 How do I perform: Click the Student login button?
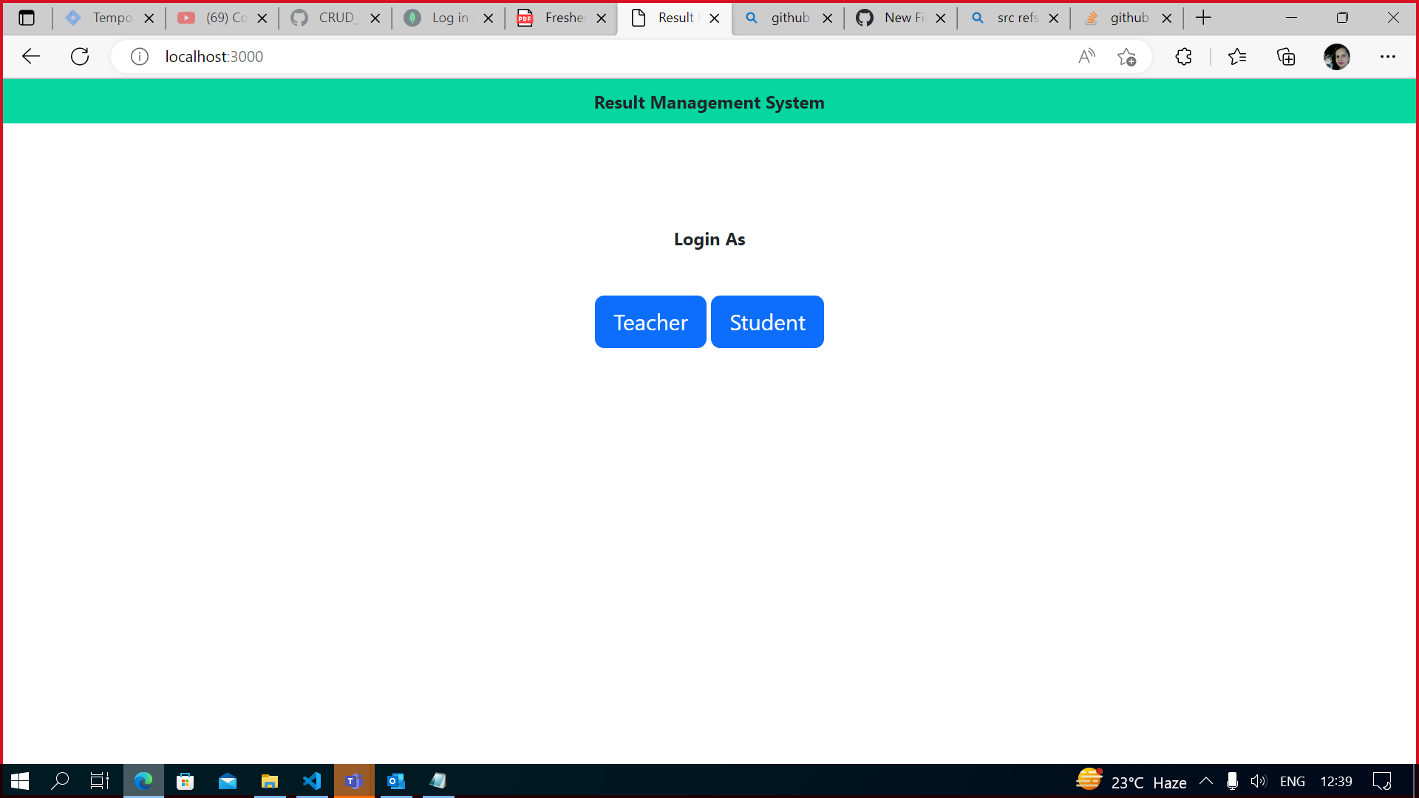point(767,321)
